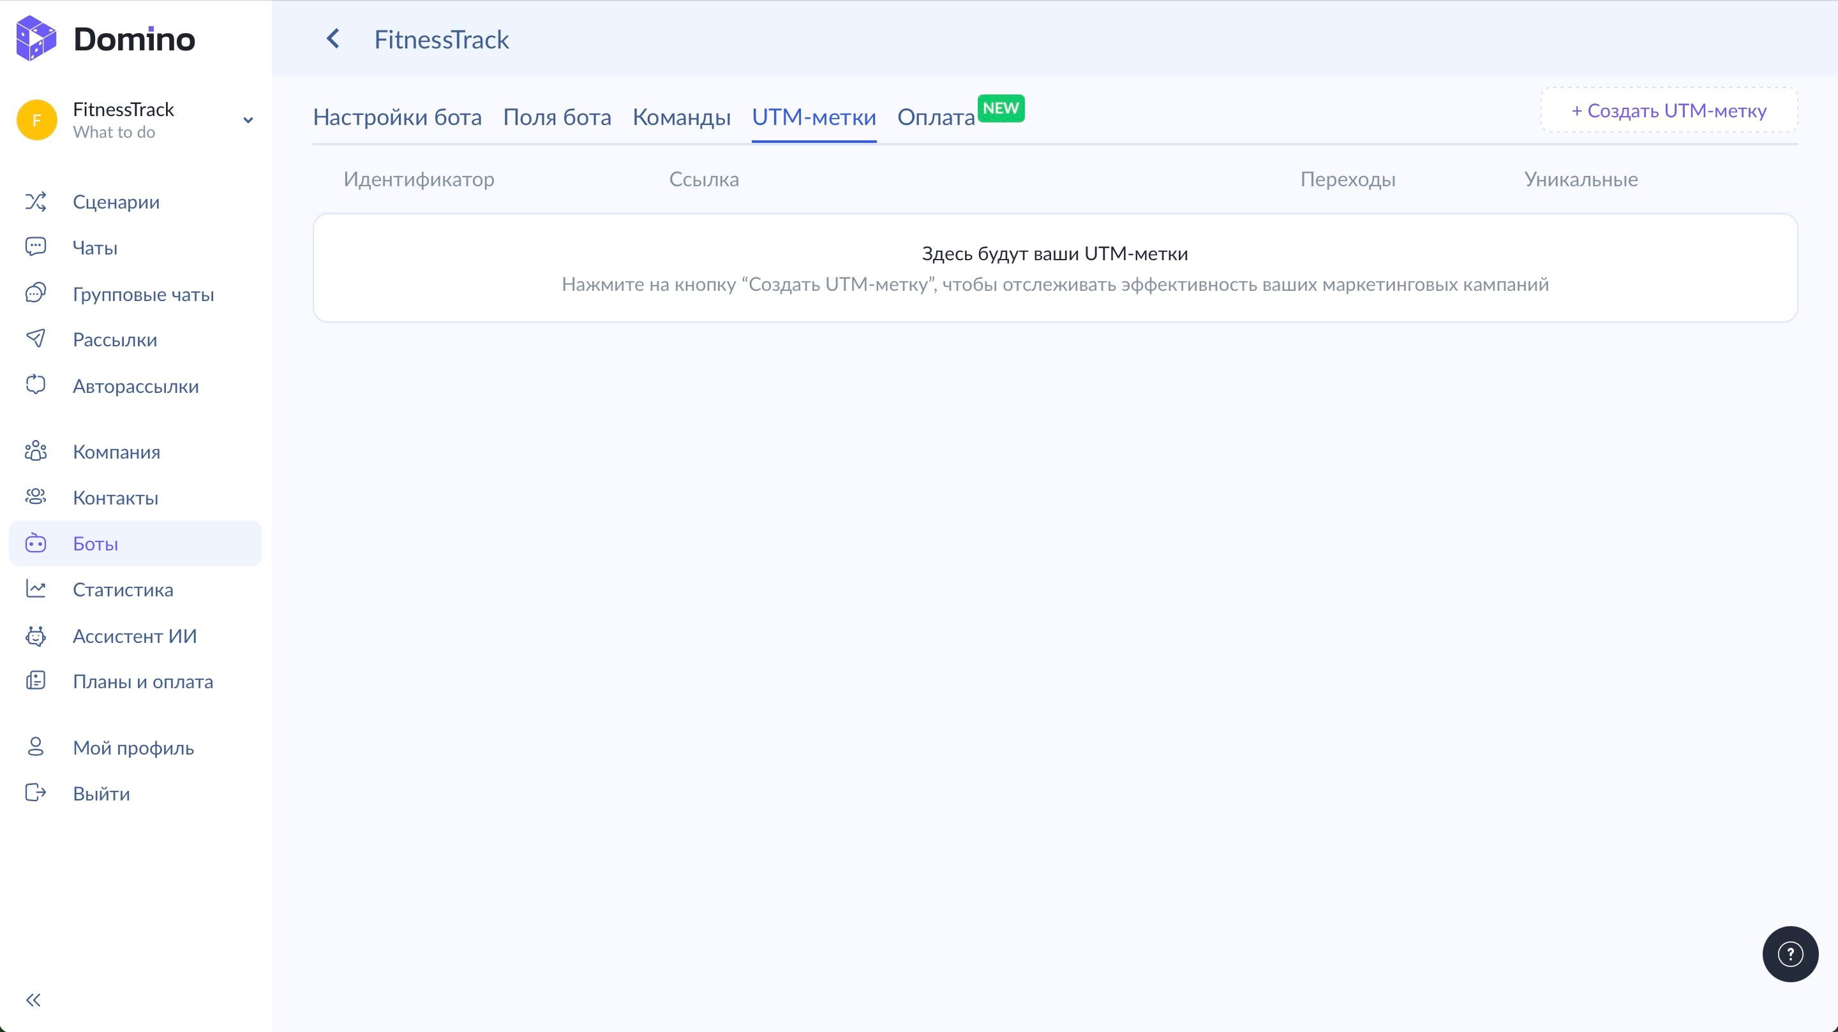Click the Ассистент ИИ robot icon
The width and height of the screenshot is (1838, 1032).
pos(36,635)
